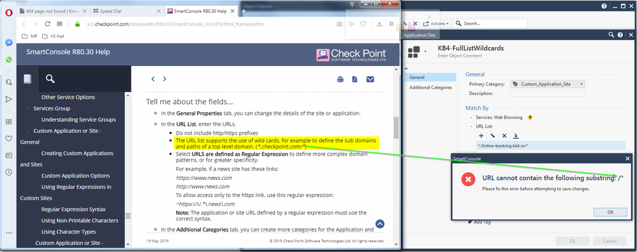
Task: Click the browser address bar URL
Action: coord(175,24)
